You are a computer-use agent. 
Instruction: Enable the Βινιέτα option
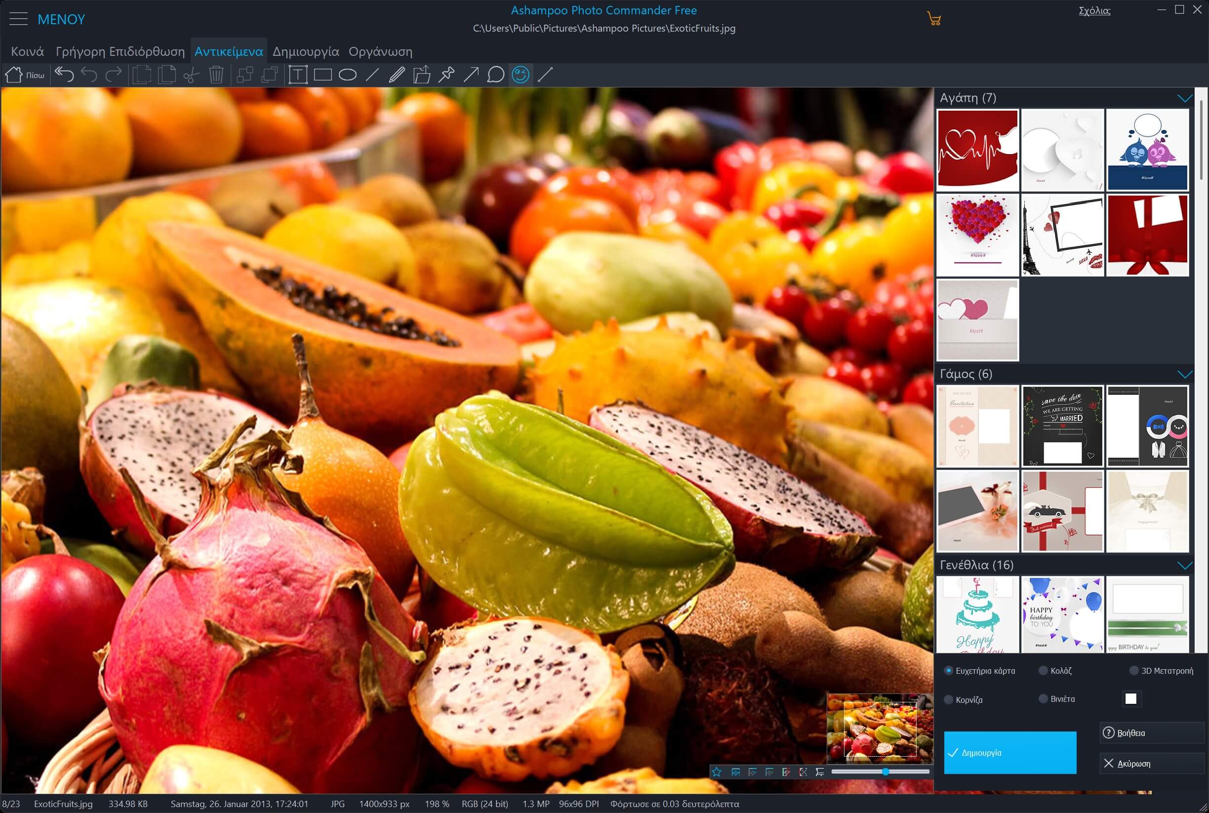pos(1043,699)
